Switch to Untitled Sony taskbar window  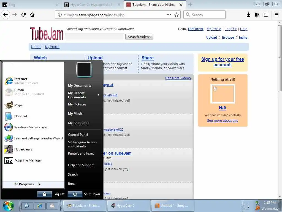(x=173, y=206)
